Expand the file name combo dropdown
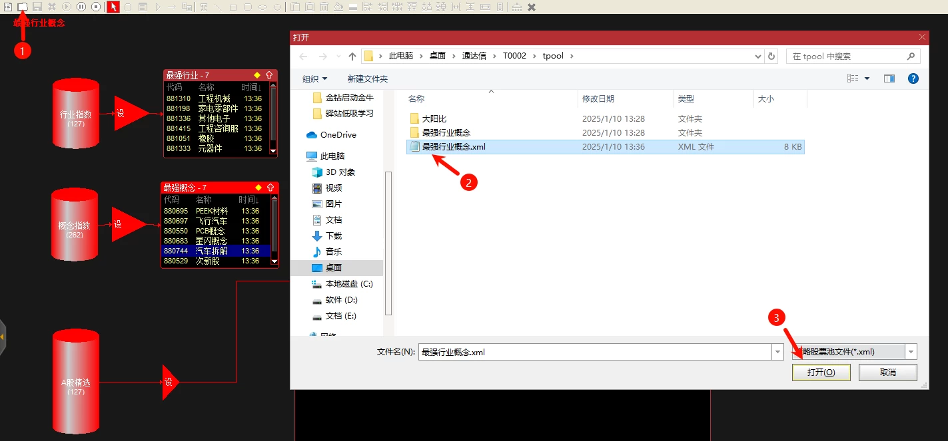Screen dimensions: 948x441 pyautogui.click(x=777, y=352)
